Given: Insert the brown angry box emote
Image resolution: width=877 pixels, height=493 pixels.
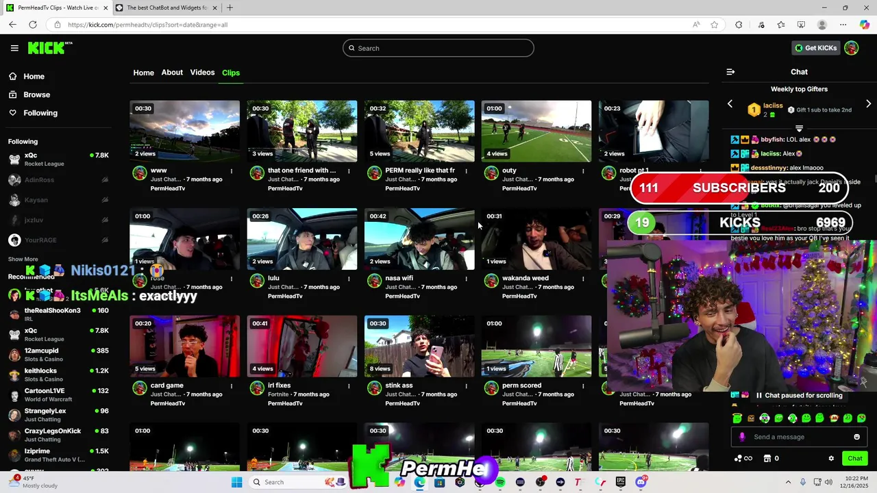Looking at the screenshot, I should click(751, 418).
